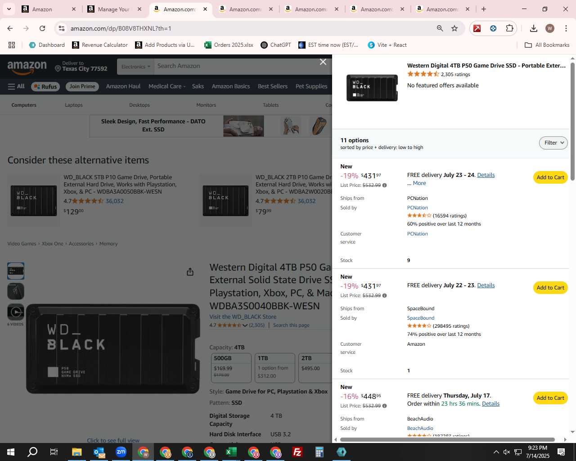Image resolution: width=576 pixels, height=461 pixels.
Task: Add SpaceBound offer to cart
Action: tap(550, 288)
